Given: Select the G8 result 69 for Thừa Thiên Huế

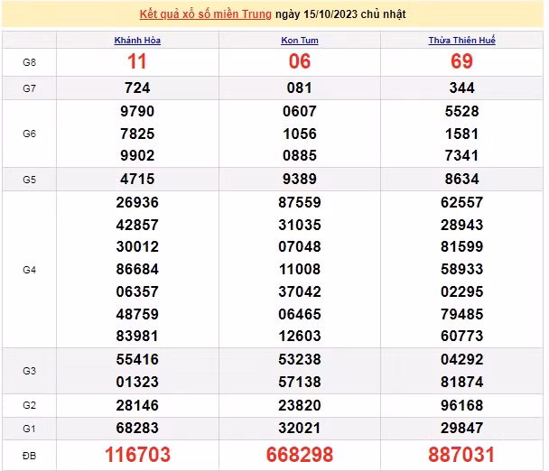Looking at the screenshot, I should (461, 61).
